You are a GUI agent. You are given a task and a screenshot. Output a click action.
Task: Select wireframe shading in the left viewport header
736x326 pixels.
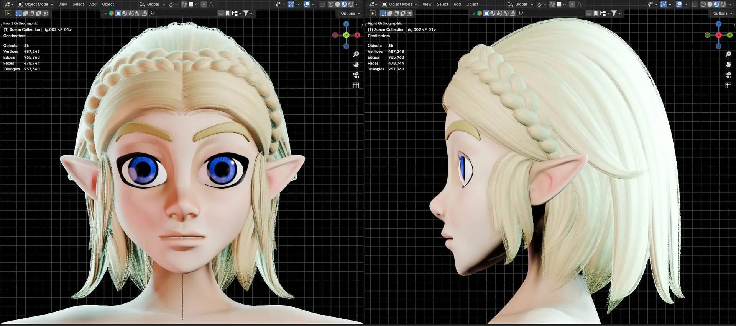click(331, 4)
